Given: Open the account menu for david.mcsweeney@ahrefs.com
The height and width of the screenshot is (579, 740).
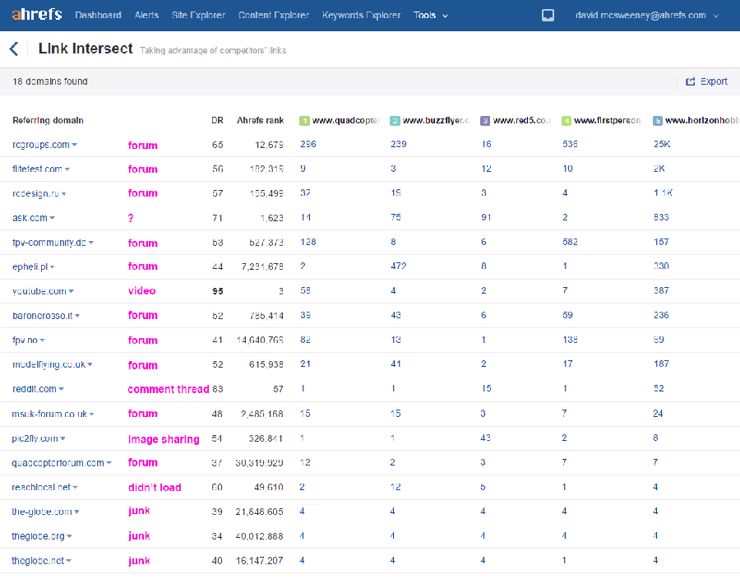Looking at the screenshot, I should [646, 15].
